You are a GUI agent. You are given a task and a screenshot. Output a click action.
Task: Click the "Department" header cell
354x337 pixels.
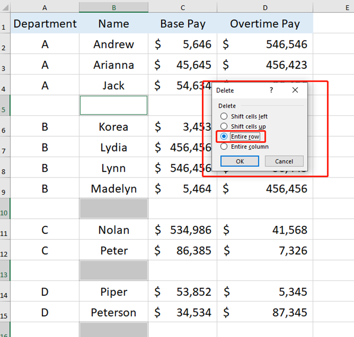pos(45,23)
